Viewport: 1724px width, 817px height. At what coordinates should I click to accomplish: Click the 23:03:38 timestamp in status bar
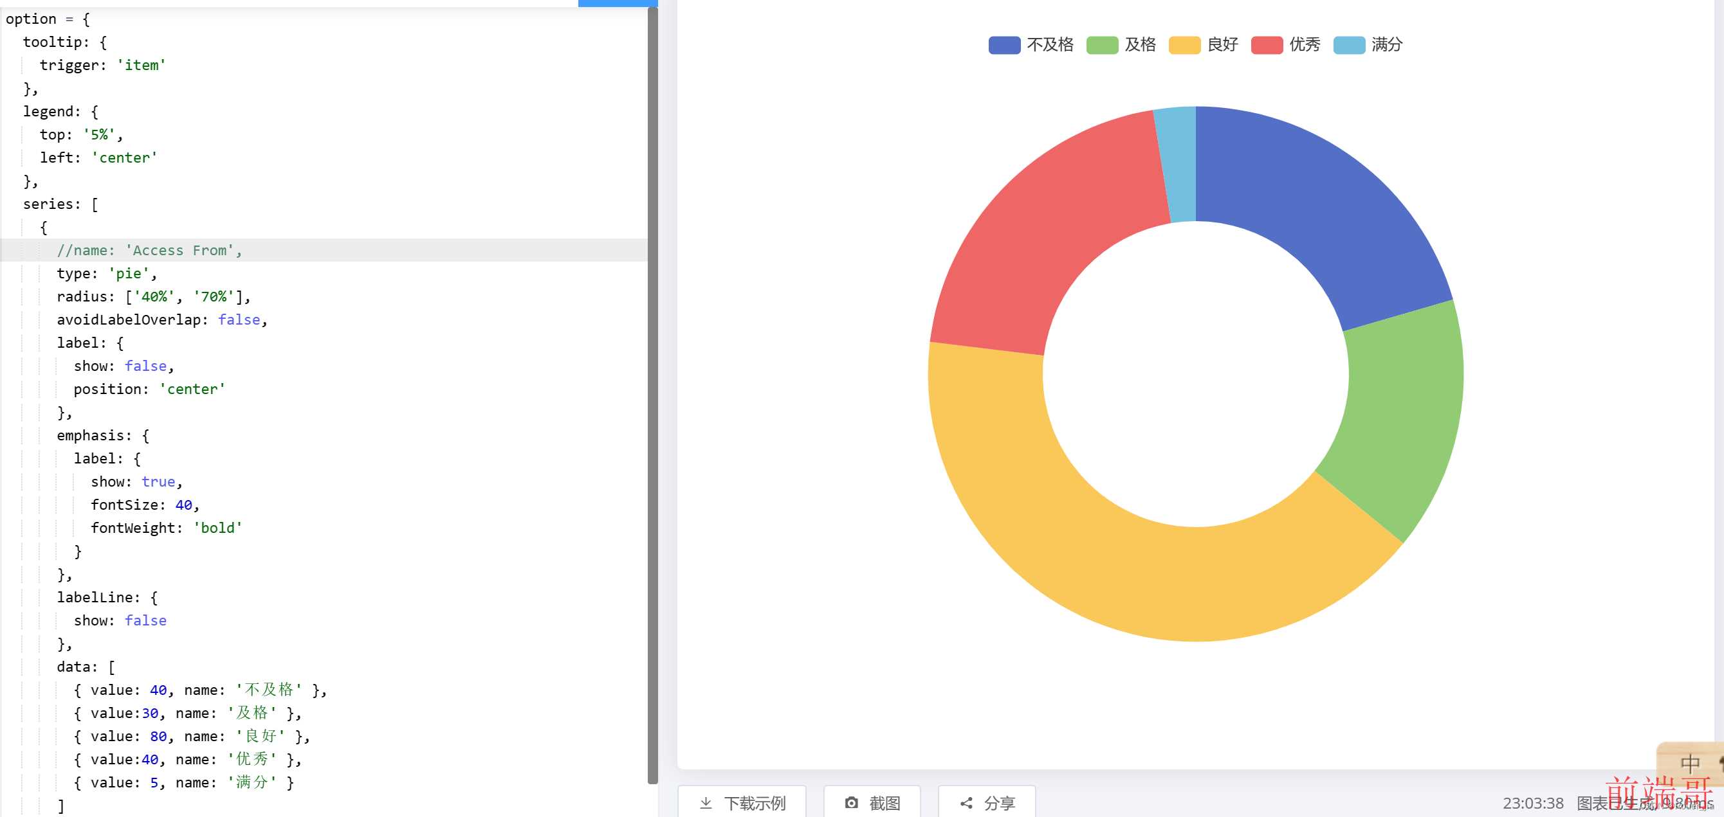[1532, 803]
